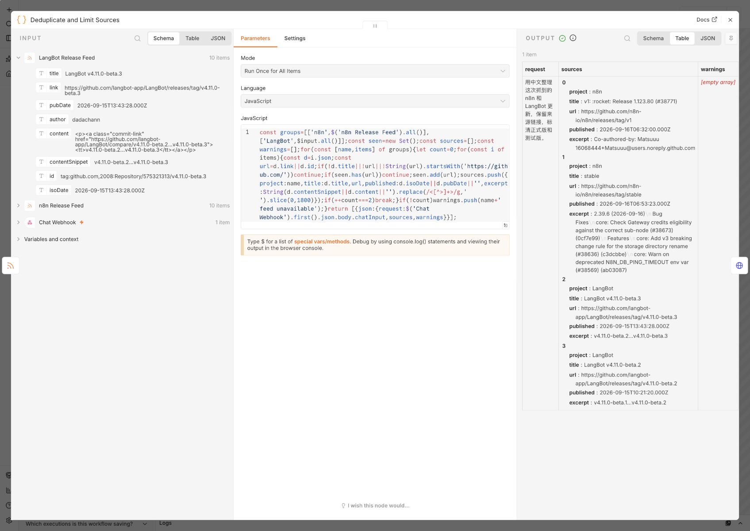Expand the n8n Release Feed section
750x531 pixels.
click(x=19, y=206)
